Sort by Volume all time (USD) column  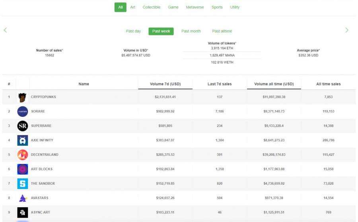click(274, 84)
